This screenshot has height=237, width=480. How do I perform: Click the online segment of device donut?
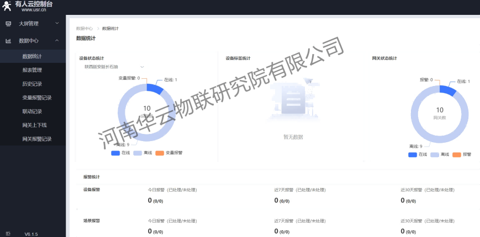pos(155,89)
